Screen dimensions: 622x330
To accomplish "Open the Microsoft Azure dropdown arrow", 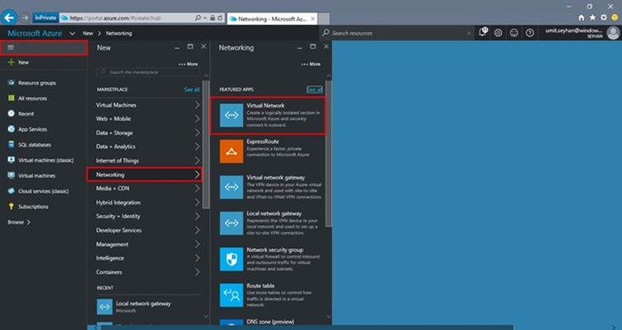I will pos(72,33).
